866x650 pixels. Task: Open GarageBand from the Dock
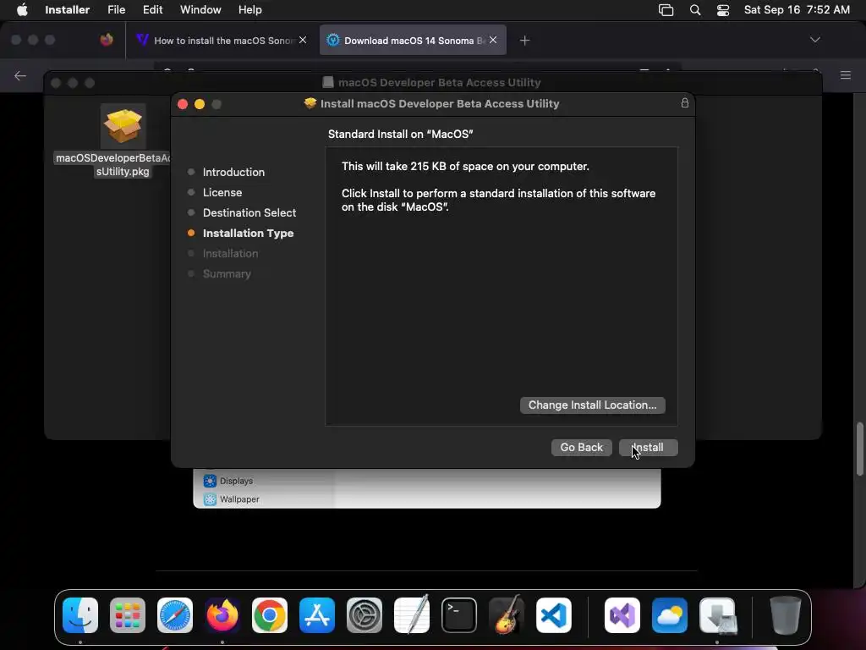[x=507, y=614]
